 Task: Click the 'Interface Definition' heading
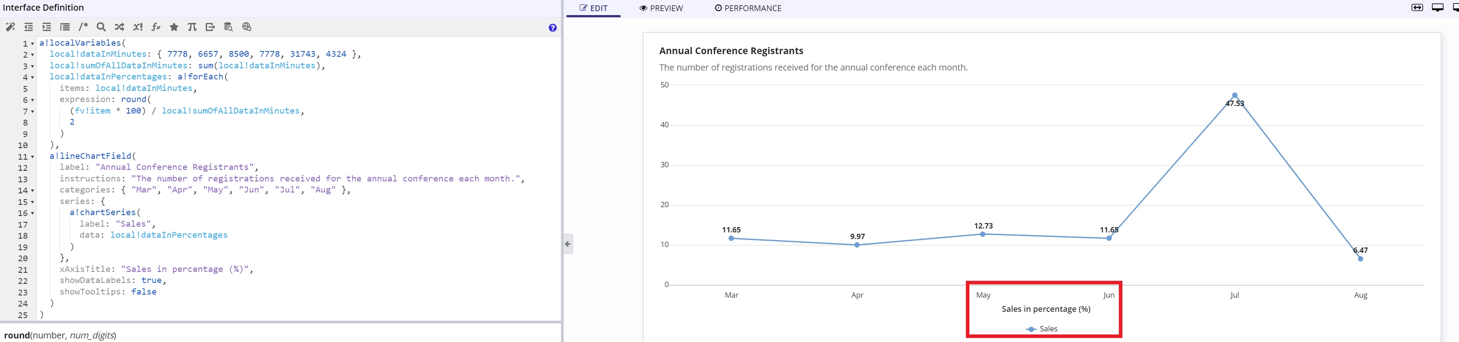(43, 8)
